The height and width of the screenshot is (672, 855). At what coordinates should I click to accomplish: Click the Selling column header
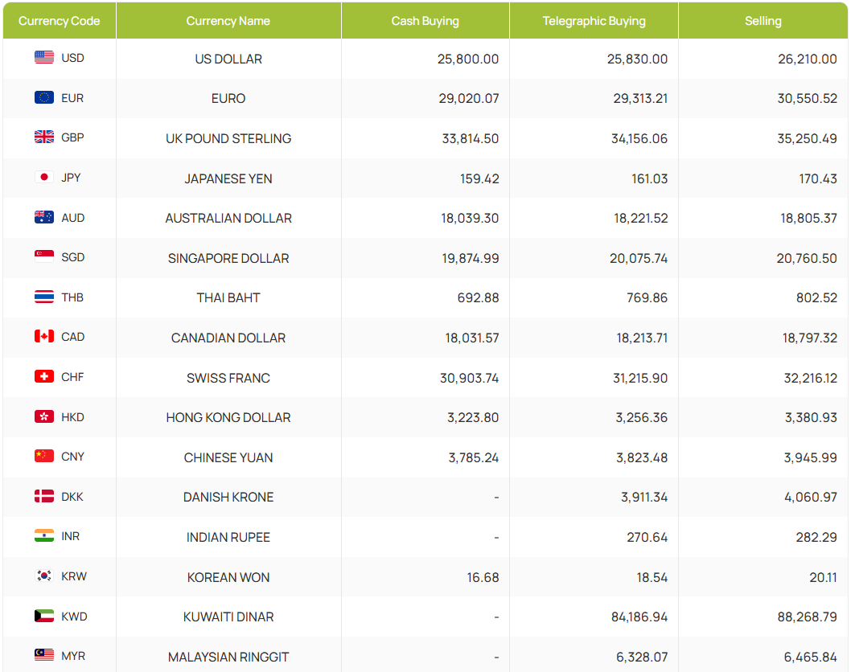tap(763, 21)
